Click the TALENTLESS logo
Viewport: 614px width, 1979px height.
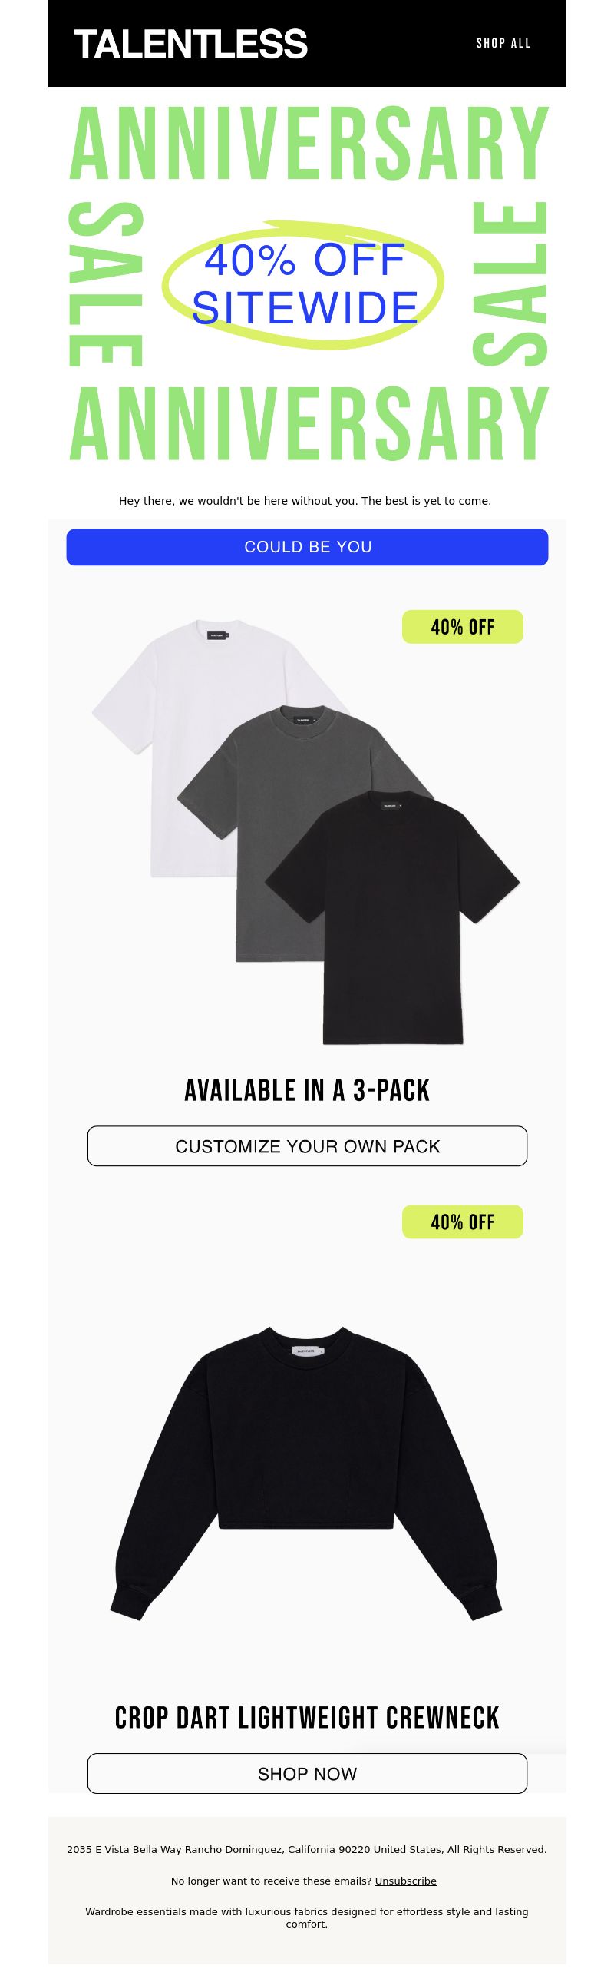point(190,44)
